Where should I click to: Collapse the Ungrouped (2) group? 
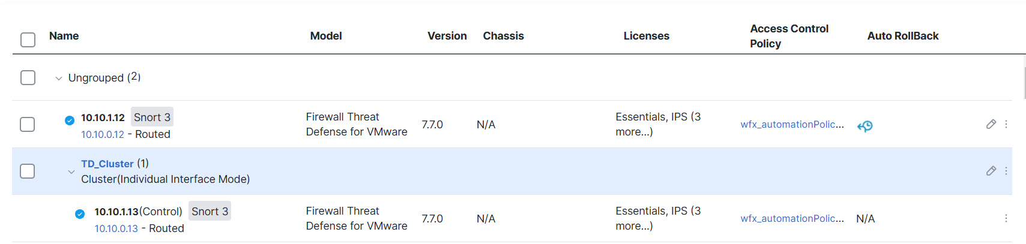click(x=59, y=79)
